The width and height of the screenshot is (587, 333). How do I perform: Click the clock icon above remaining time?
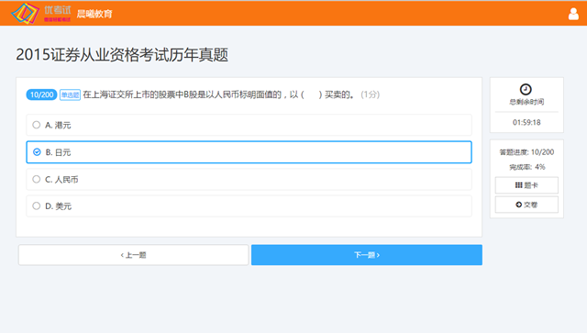tap(526, 89)
